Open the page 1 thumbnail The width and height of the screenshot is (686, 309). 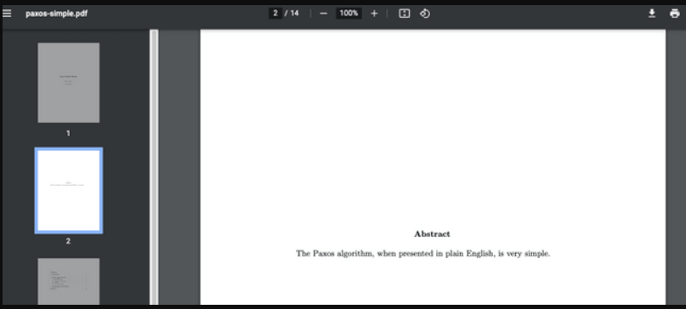pyautogui.click(x=68, y=82)
